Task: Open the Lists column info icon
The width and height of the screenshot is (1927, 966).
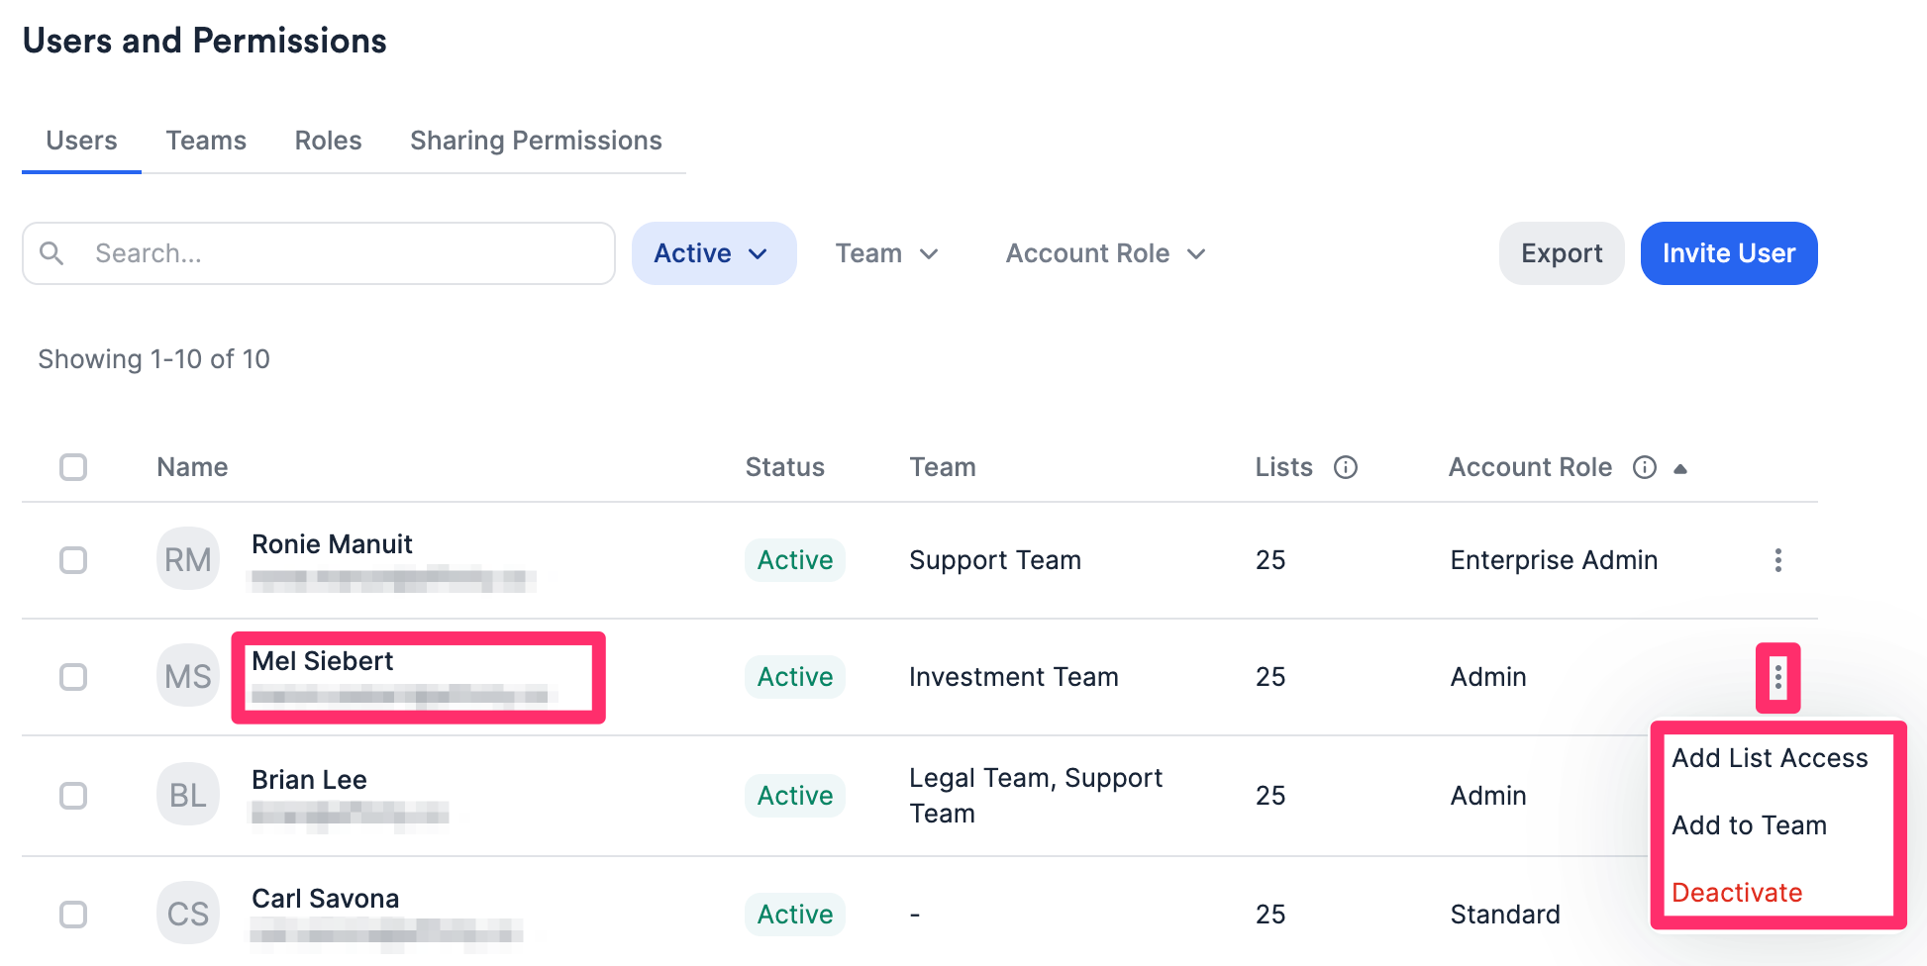Action: click(x=1345, y=467)
